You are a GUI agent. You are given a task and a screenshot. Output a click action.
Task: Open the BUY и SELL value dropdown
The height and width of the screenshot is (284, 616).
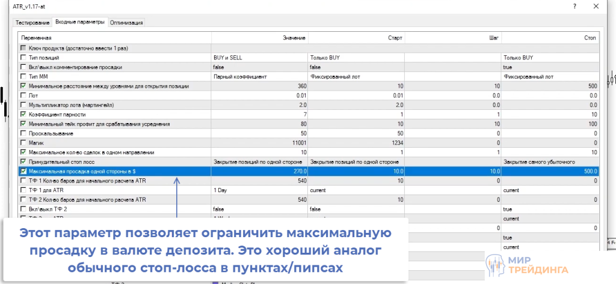click(260, 58)
